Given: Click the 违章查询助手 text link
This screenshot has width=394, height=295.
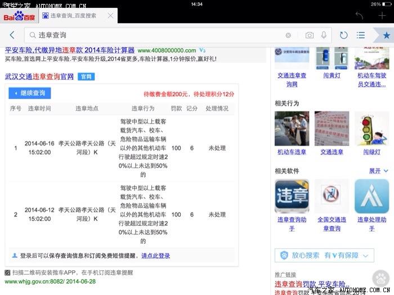Looking at the screenshot, I should pyautogui.click(x=292, y=224).
